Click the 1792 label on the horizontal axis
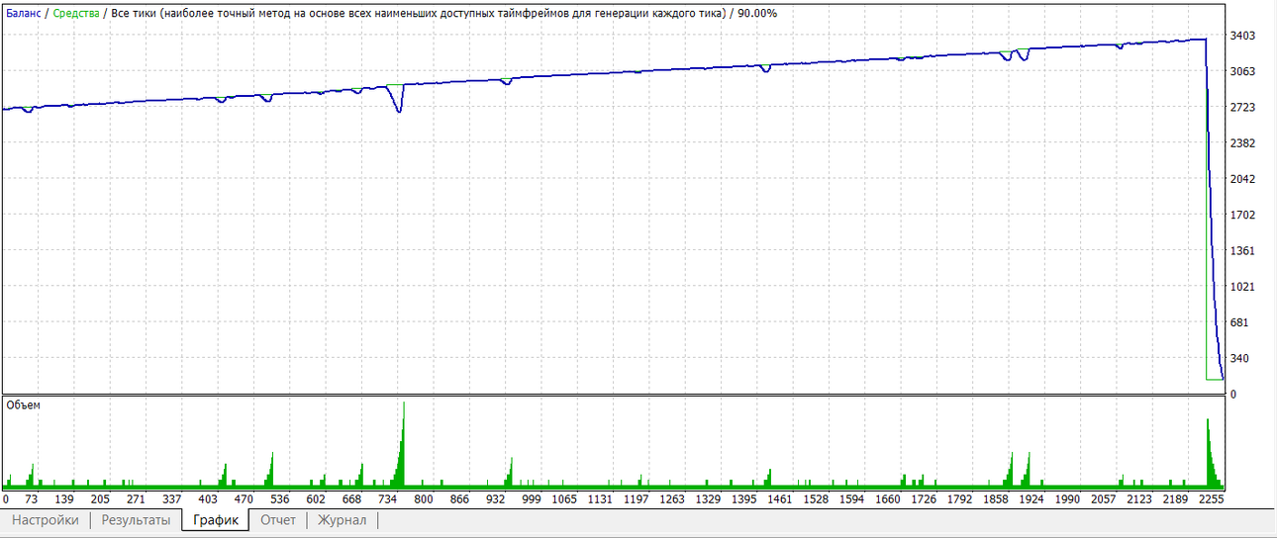1277x538 pixels. (x=959, y=500)
